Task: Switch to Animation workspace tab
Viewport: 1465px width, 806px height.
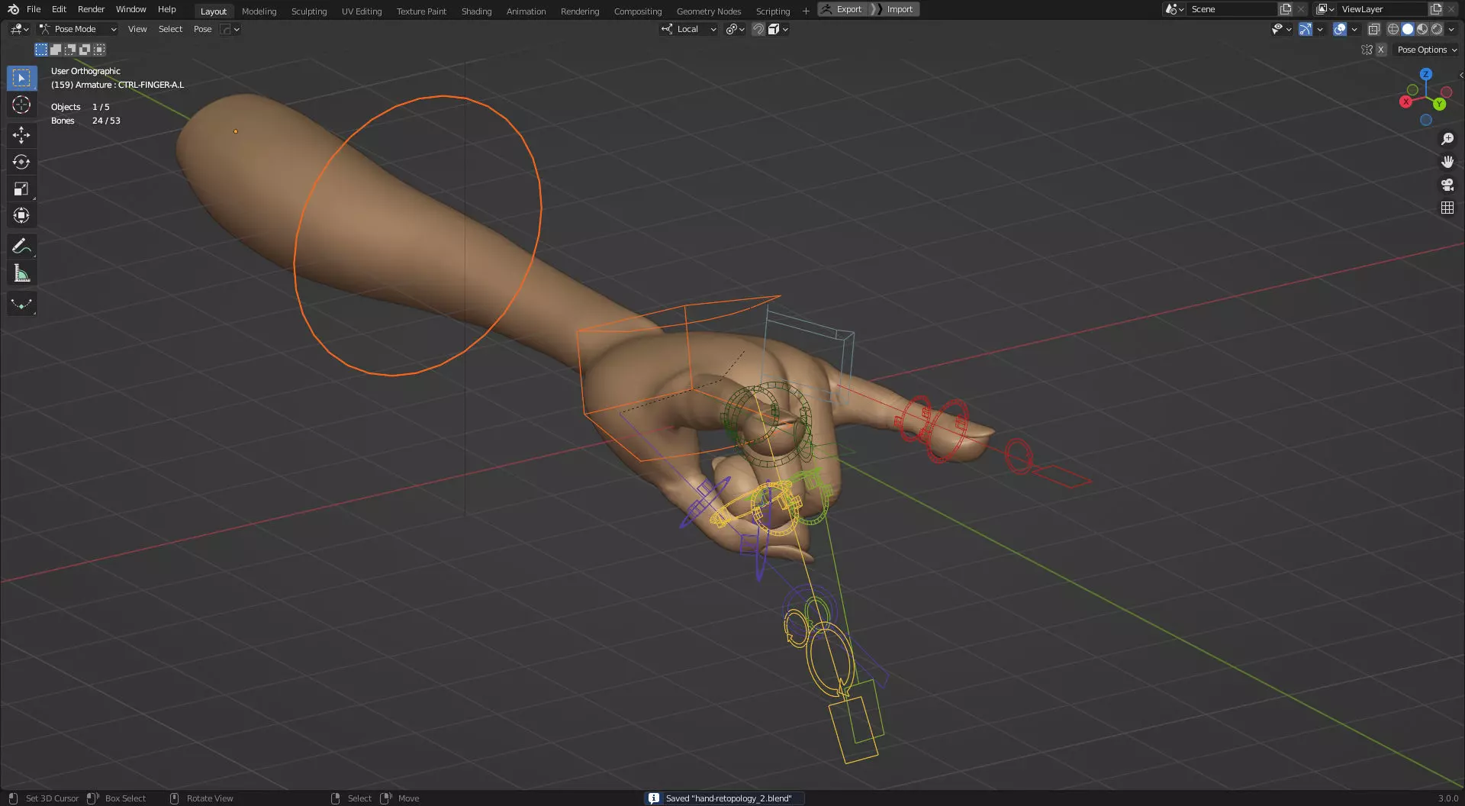Action: coord(526,11)
